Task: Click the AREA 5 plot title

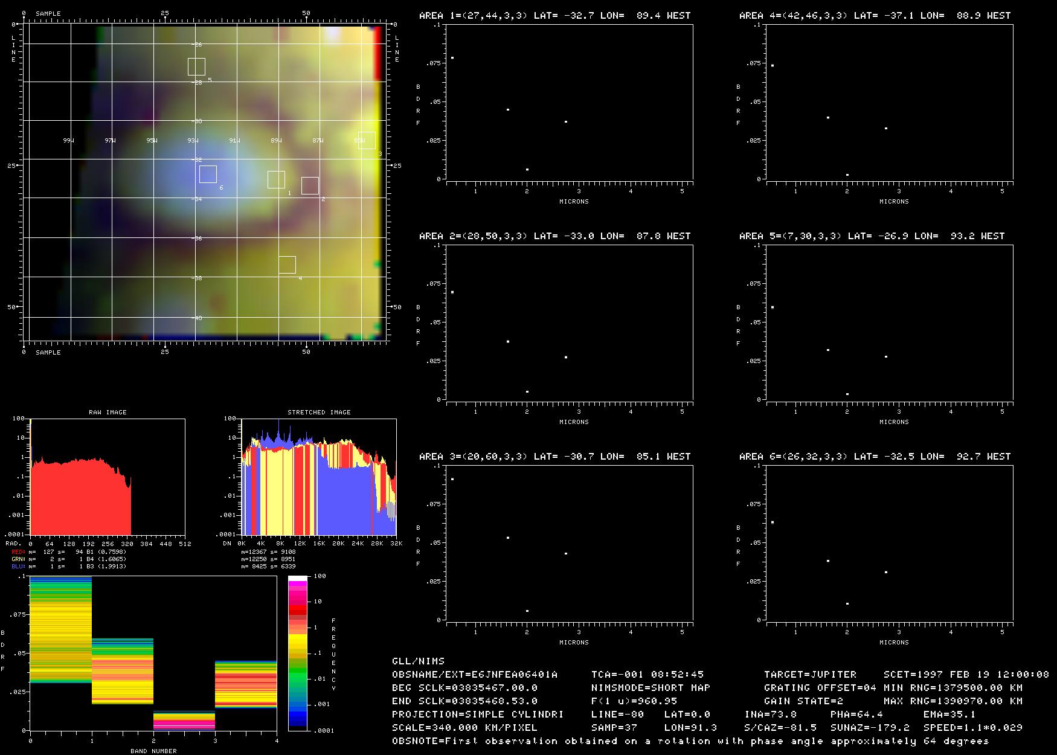Action: coord(872,236)
